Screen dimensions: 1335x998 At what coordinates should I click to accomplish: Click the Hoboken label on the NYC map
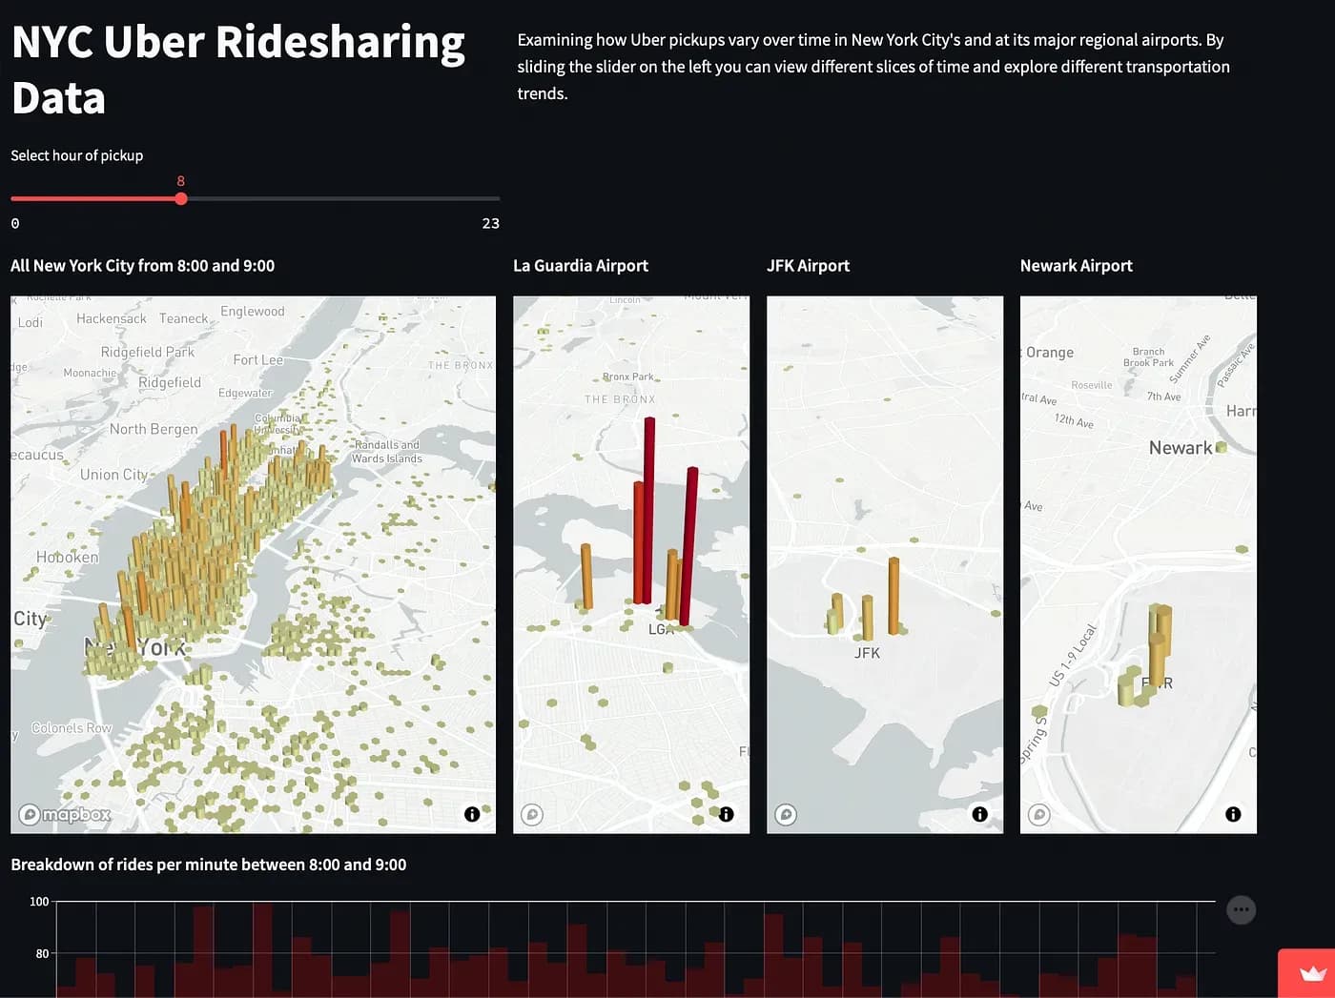(67, 557)
